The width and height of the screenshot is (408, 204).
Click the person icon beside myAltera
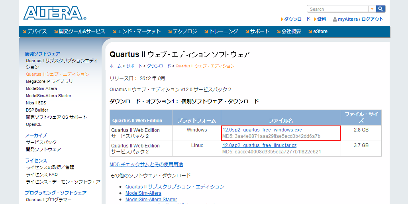(x=335, y=19)
